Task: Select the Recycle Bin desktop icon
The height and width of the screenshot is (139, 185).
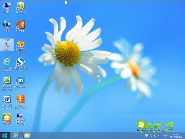Action: tap(7, 45)
